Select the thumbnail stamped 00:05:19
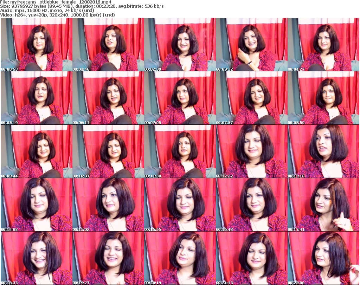This screenshot has height=285, width=360. tap(37, 98)
